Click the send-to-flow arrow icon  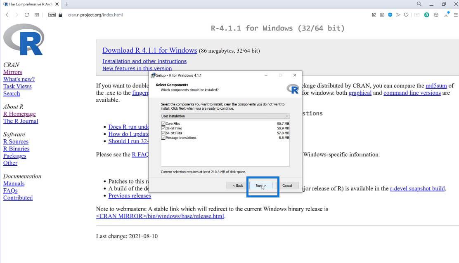[398, 14]
